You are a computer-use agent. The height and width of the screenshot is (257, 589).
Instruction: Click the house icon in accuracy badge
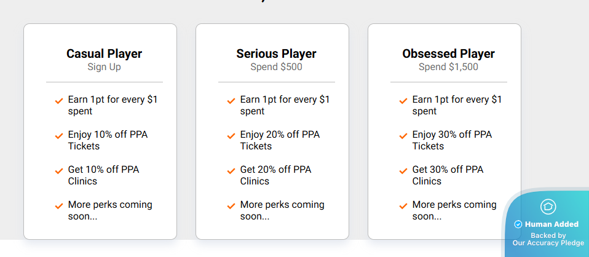coord(548,207)
